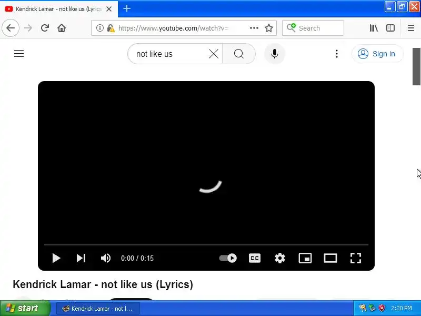Clear the YouTube search text with X
The height and width of the screenshot is (316, 421).
pyautogui.click(x=214, y=54)
